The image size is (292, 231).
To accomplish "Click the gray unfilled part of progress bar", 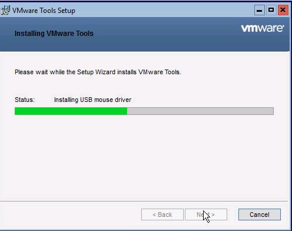I will (200, 111).
